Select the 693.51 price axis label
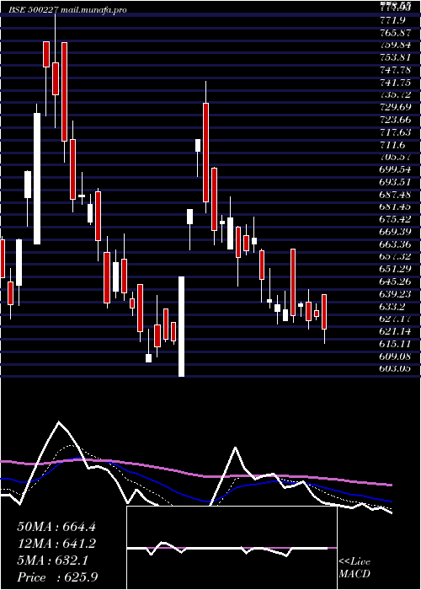This screenshot has width=421, height=590. (396, 182)
